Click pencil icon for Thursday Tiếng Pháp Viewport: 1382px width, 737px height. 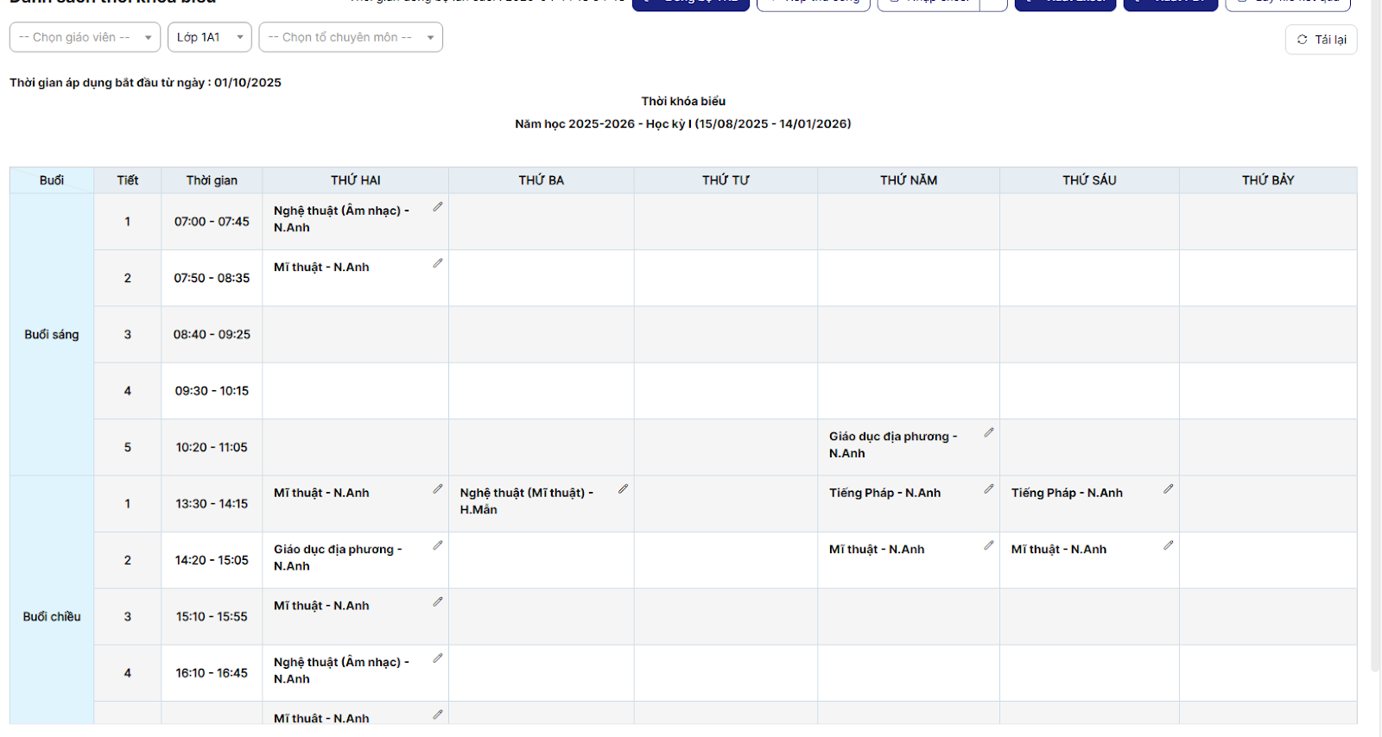pyautogui.click(x=989, y=489)
